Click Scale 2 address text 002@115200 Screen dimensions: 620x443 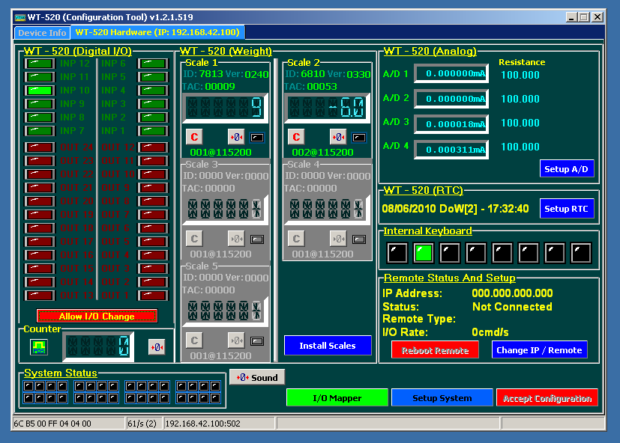pyautogui.click(x=322, y=153)
